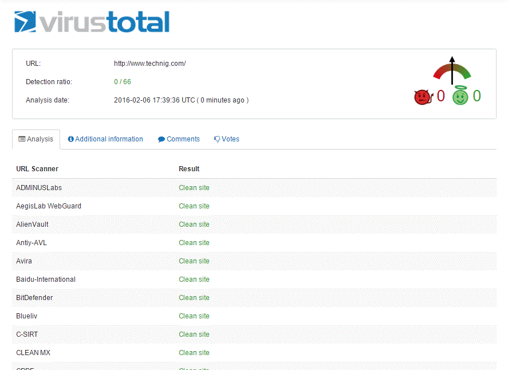Open the Comments tab
This screenshot has height=370, width=508.
[179, 139]
